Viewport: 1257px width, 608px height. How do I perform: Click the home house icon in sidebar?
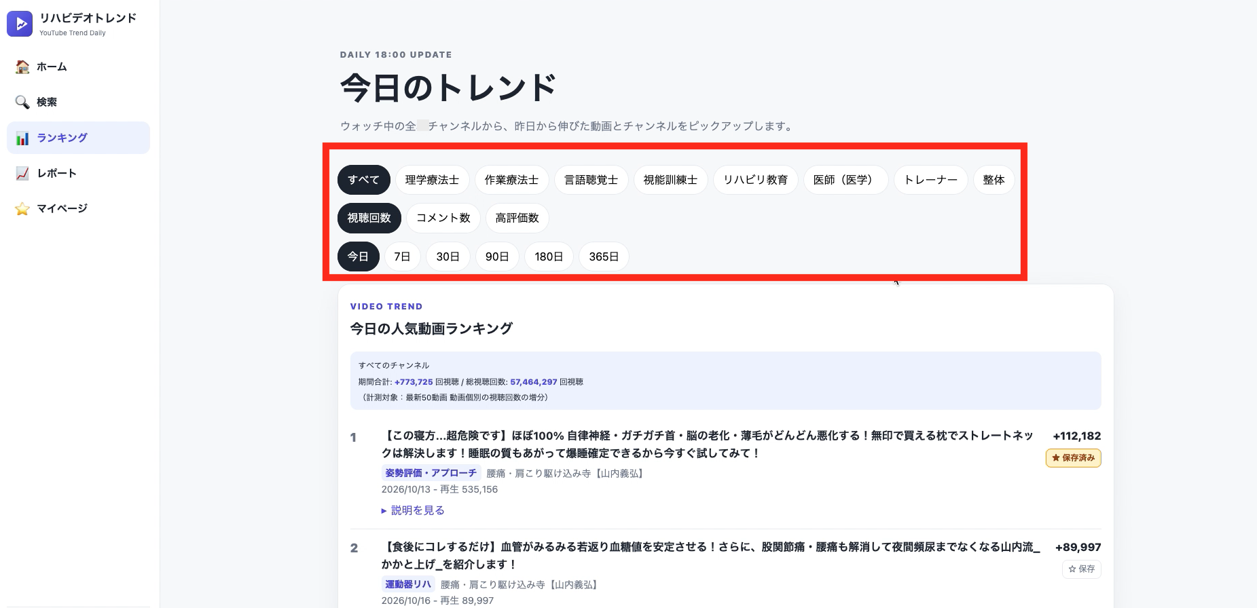click(22, 66)
